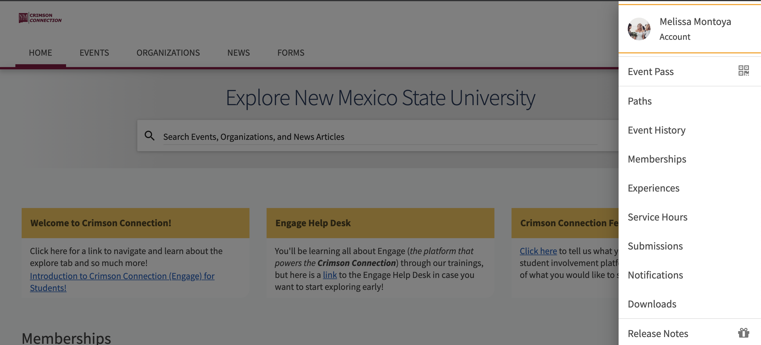
Task: Go to Memberships in the user drawer
Action: point(657,159)
